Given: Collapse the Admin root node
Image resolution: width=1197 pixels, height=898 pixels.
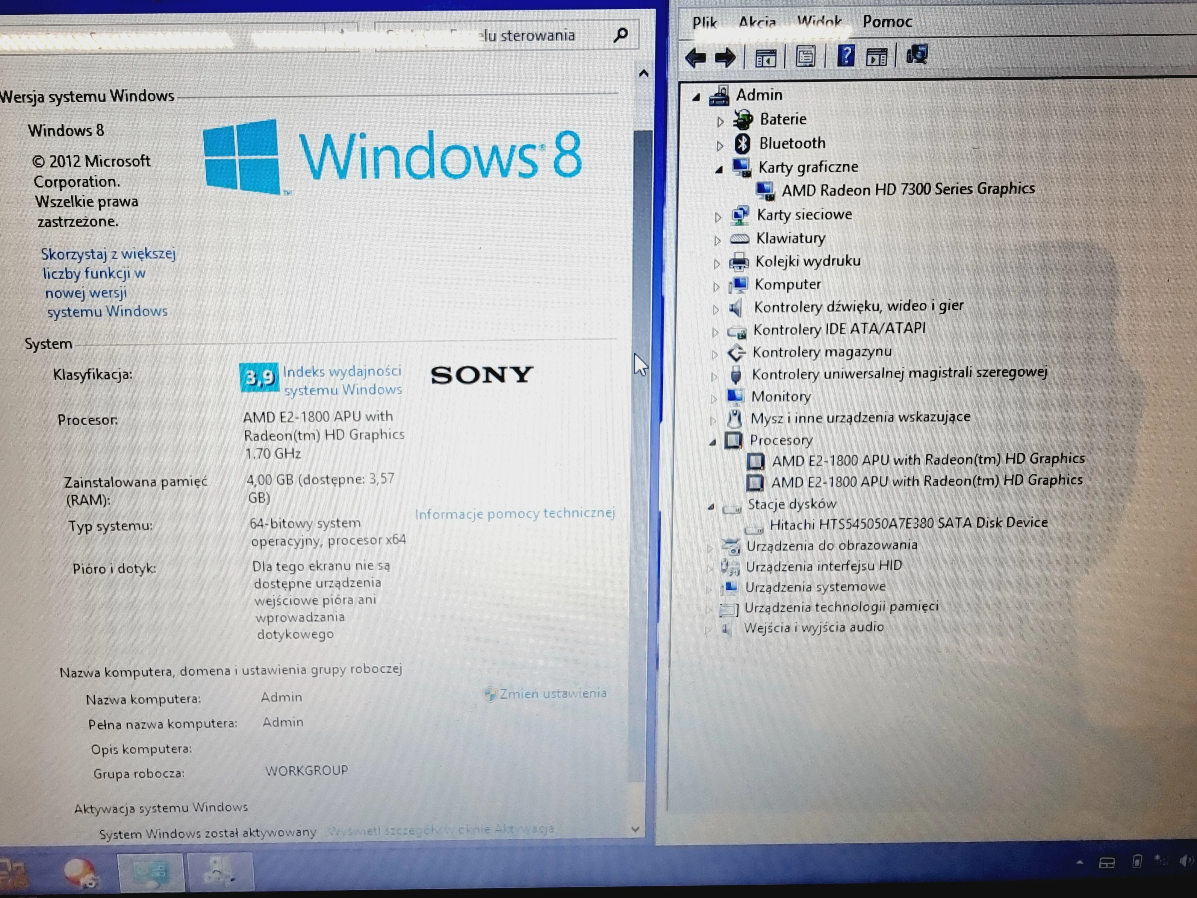Looking at the screenshot, I should click(697, 98).
